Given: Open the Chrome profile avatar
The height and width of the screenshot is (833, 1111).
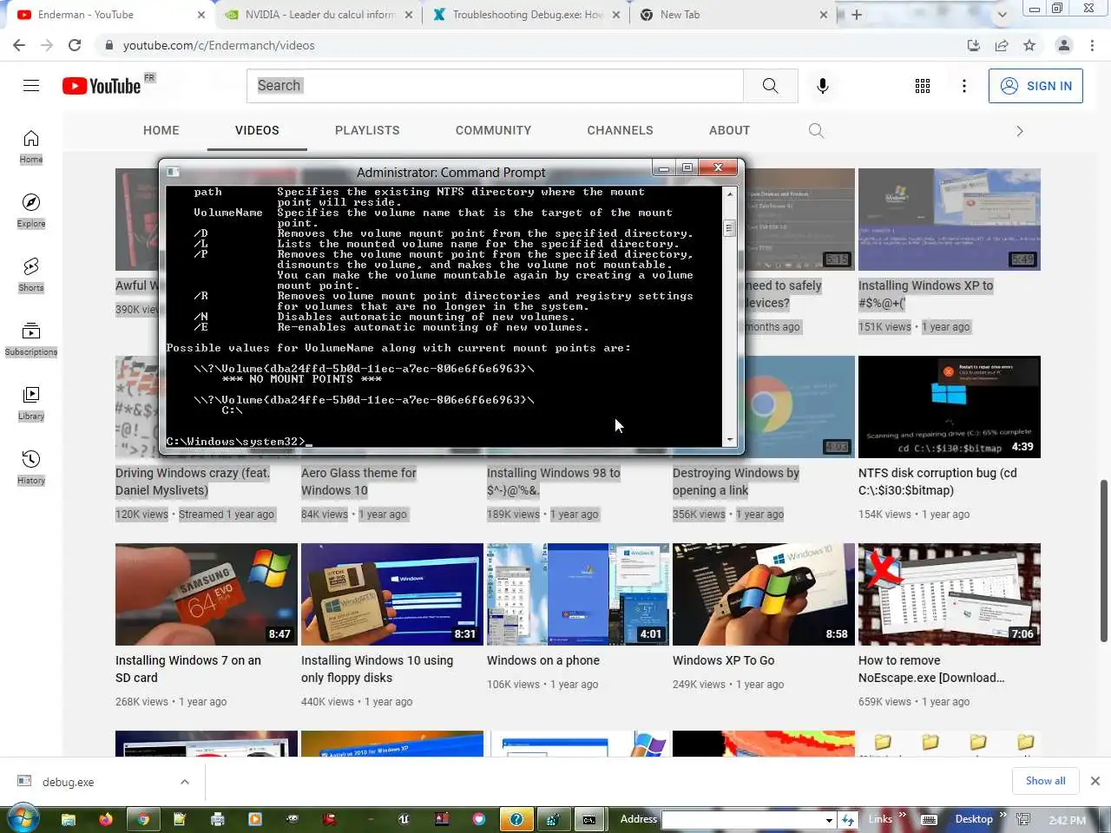Looking at the screenshot, I should (x=1063, y=45).
